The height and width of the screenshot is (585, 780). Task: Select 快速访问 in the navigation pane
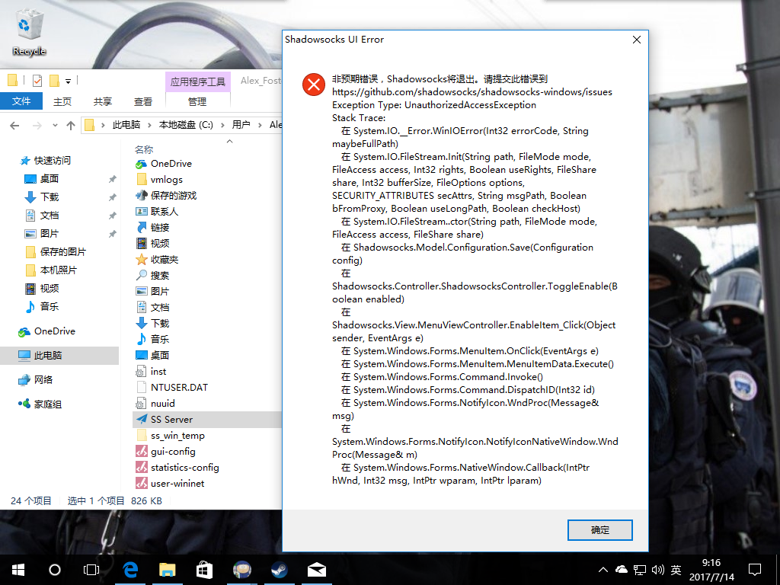pyautogui.click(x=52, y=160)
